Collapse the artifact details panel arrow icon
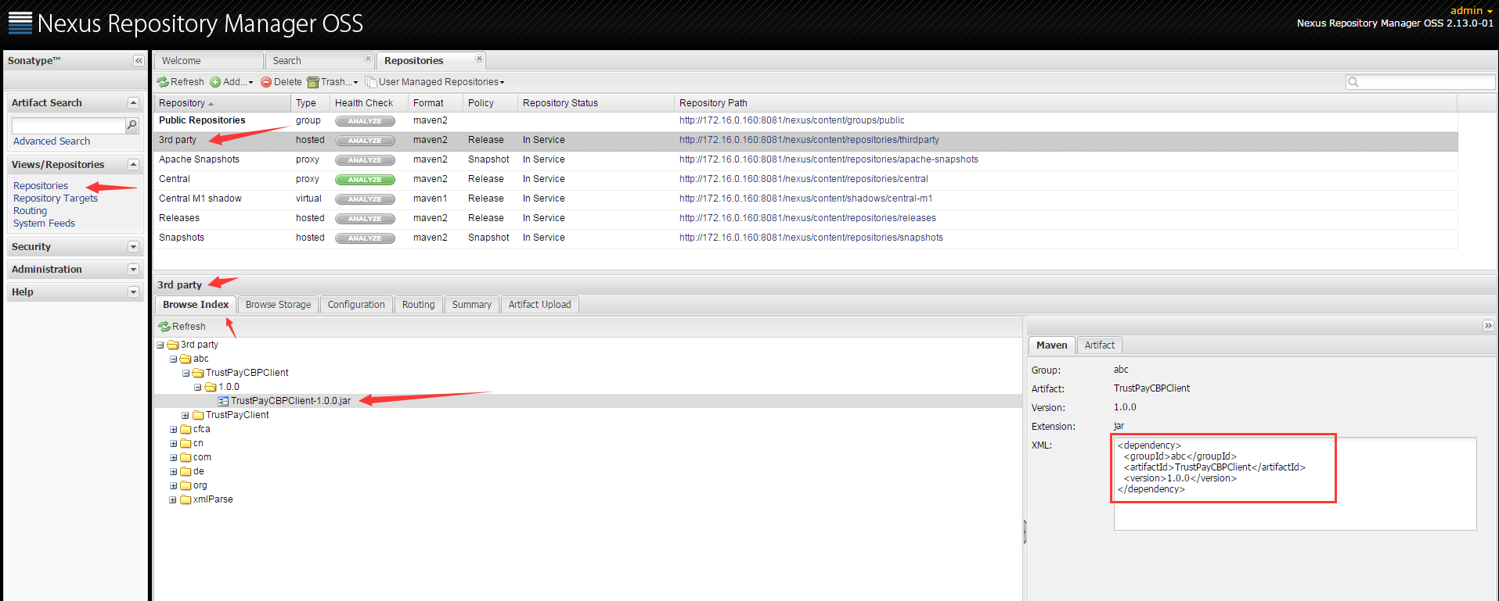1499x601 pixels. tap(1488, 326)
